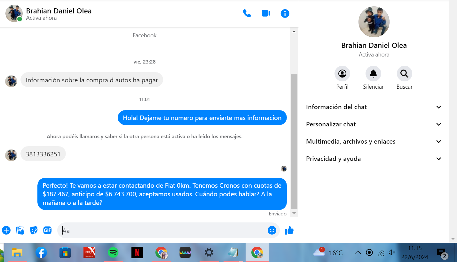Click the Aa message input field
457x262 pixels.
tap(163, 230)
